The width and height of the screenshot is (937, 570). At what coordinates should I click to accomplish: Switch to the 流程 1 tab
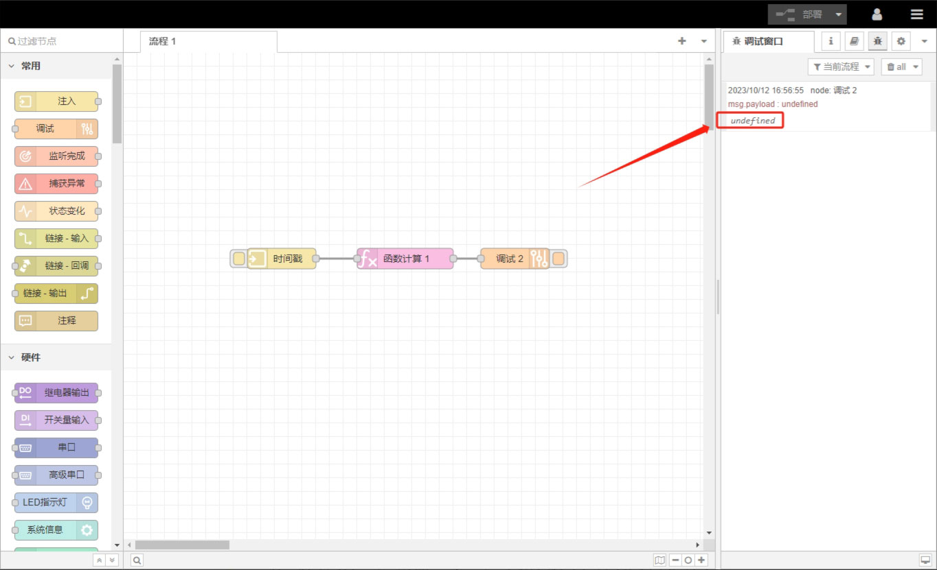163,41
